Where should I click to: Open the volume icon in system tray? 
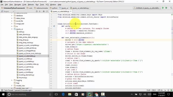tap(145, 94)
